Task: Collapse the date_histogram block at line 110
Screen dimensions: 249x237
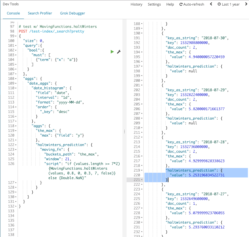Action: (x=16, y=88)
